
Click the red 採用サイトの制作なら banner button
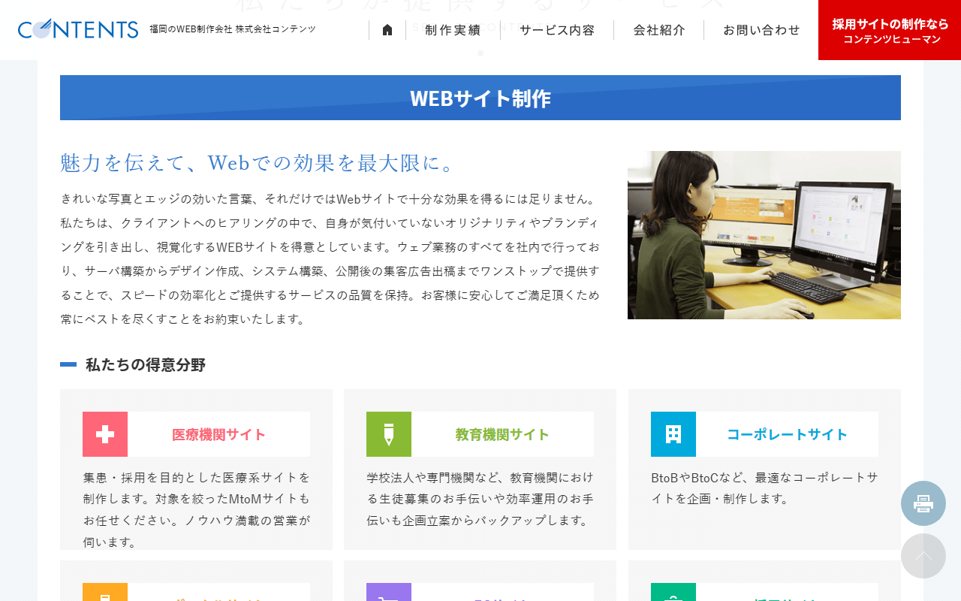(x=890, y=30)
